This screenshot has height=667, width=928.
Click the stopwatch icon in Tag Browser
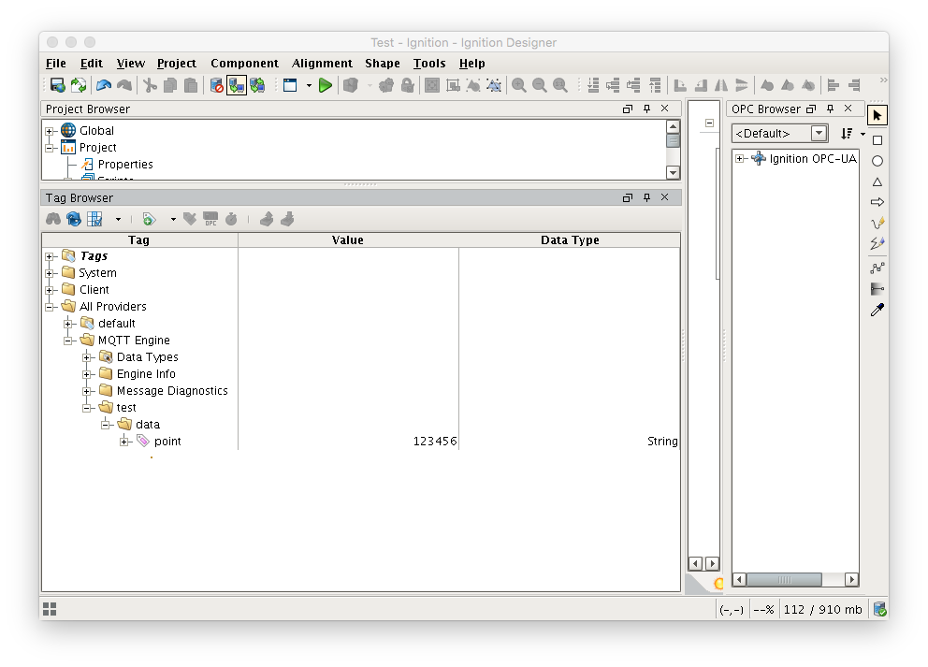click(231, 220)
